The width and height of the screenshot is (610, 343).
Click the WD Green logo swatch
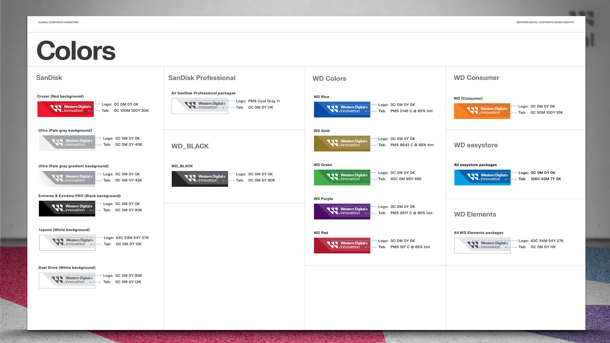point(342,178)
